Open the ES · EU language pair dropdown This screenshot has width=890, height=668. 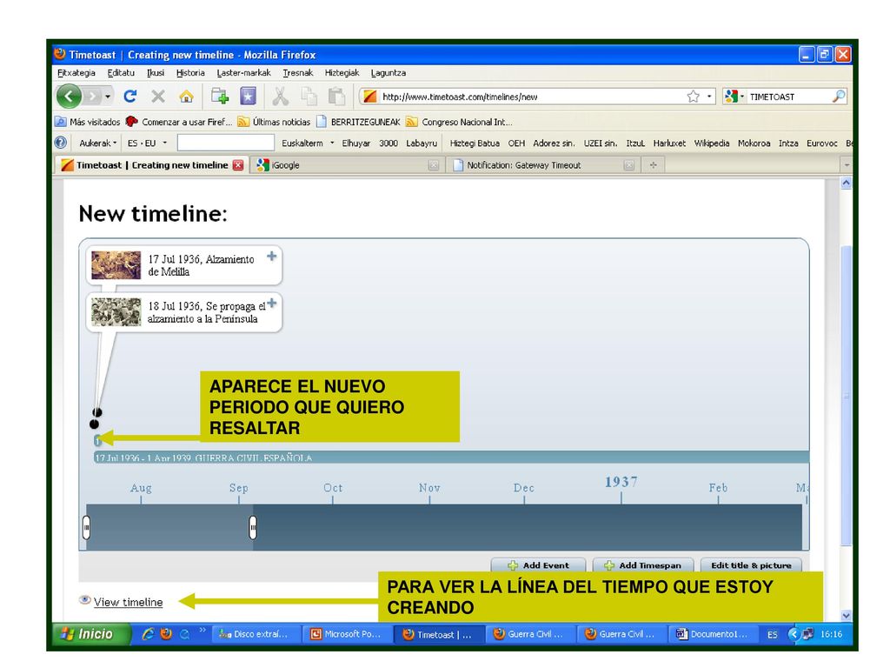click(147, 144)
